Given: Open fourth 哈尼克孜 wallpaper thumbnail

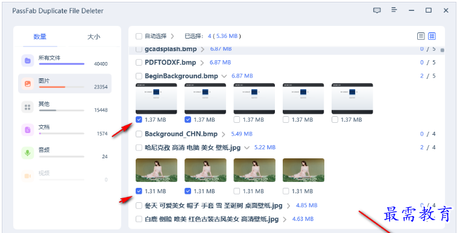Looking at the screenshot, I should pyautogui.click(x=303, y=170).
